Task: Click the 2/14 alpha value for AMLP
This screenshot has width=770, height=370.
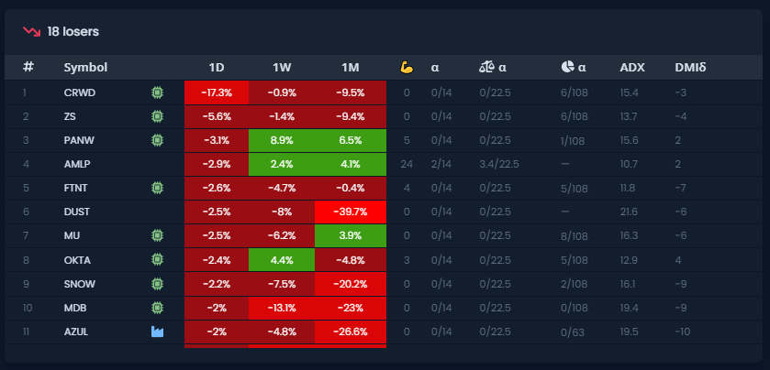Action: [441, 164]
